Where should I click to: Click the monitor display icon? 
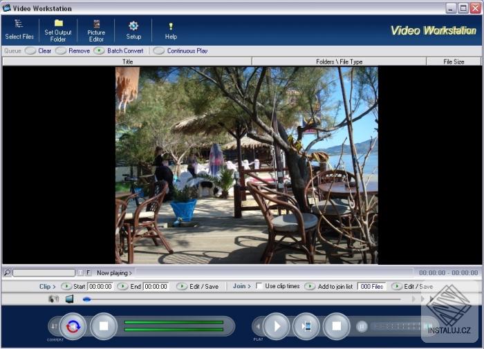coord(69,299)
